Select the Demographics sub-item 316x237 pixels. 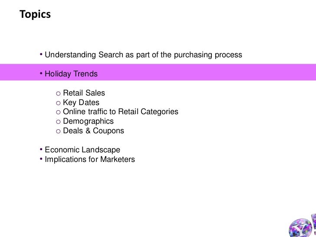pos(88,121)
